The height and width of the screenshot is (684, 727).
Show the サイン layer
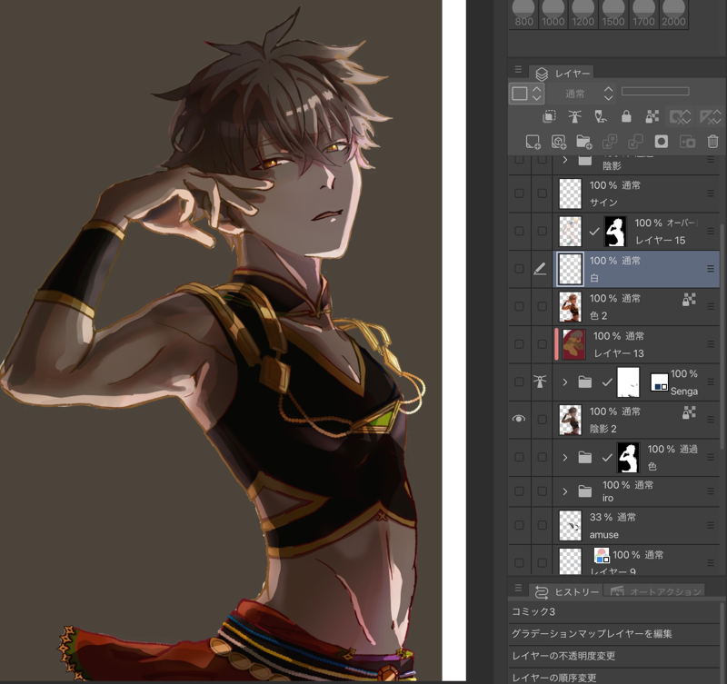click(x=519, y=193)
